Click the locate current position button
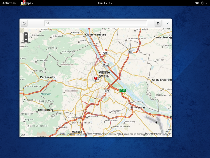Viewport: 210px width, 158px height. (24, 23)
